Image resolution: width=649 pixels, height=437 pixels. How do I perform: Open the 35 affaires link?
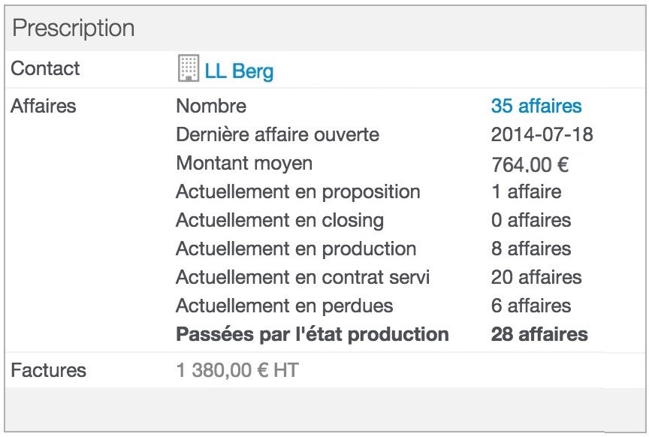pyautogui.click(x=536, y=106)
